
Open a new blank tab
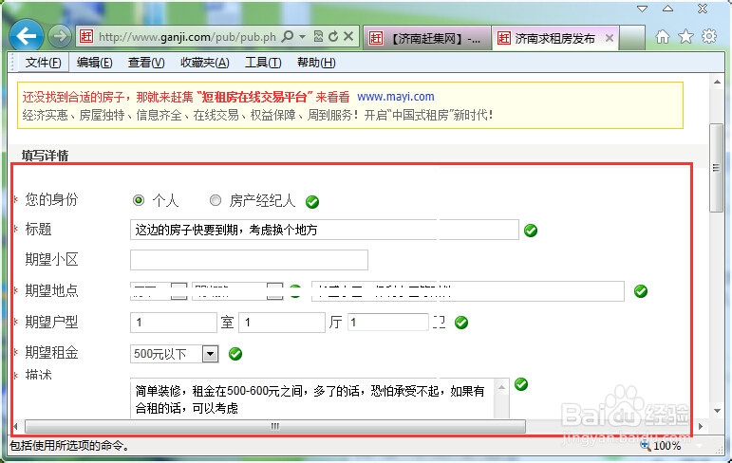click(632, 38)
